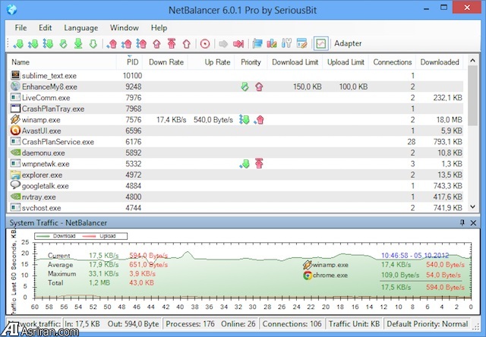Screen dimensions: 486x337
Task: Click the red circular target icon in toolbar
Action: point(205,43)
